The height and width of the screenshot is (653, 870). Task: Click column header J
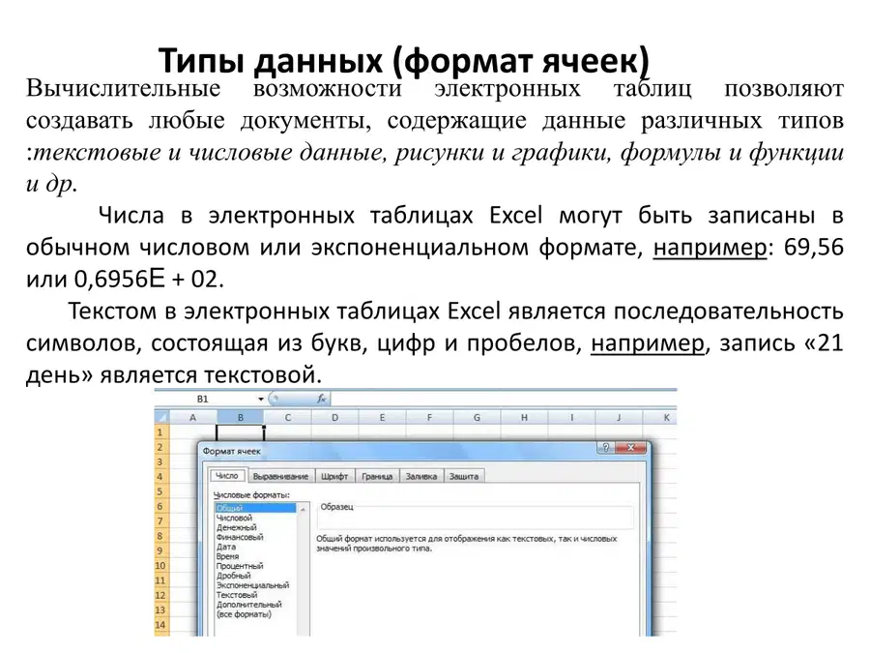coord(619,418)
